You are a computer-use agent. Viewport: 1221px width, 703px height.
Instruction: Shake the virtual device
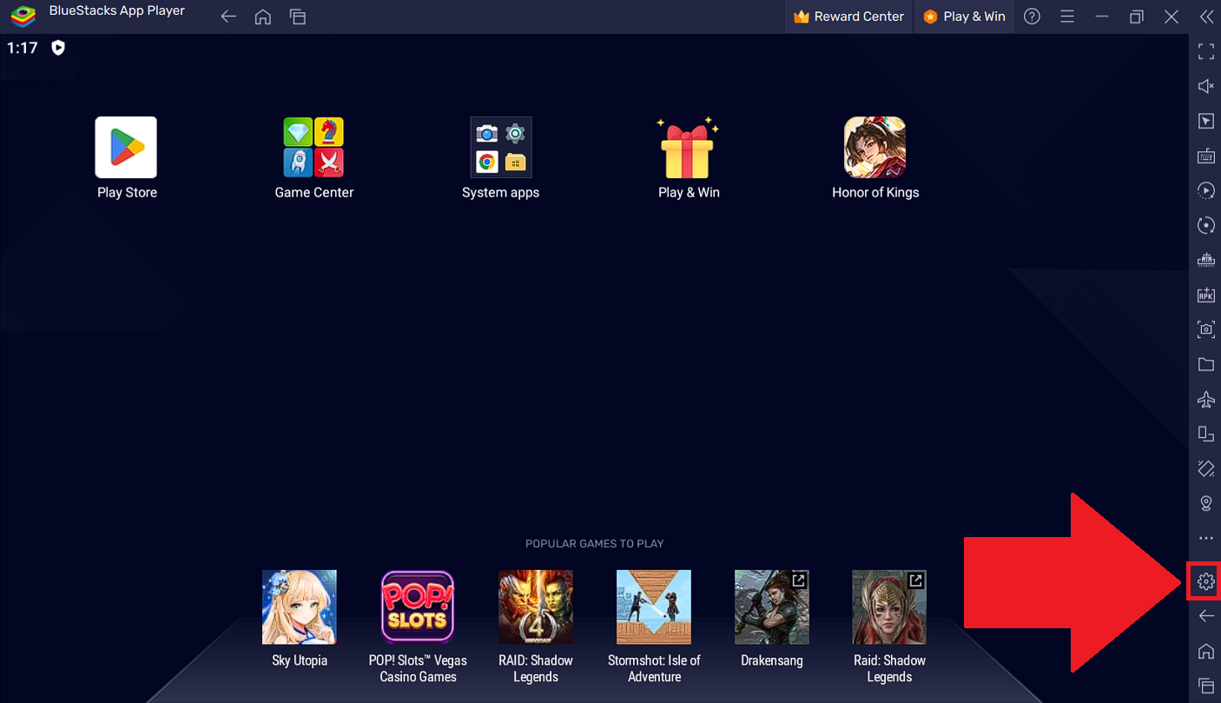(1205, 468)
